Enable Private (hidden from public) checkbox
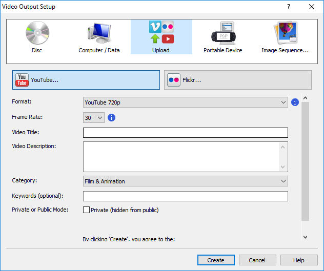The height and width of the screenshot is (271, 324). tap(86, 210)
